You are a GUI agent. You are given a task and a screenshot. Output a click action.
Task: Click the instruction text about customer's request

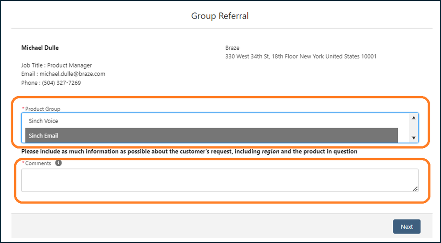pyautogui.click(x=189, y=152)
